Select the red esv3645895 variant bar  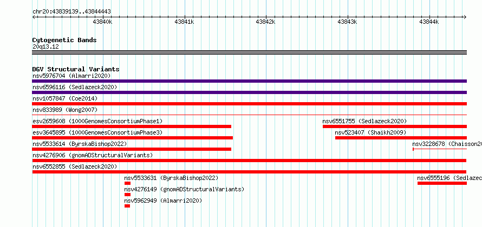[133, 138]
